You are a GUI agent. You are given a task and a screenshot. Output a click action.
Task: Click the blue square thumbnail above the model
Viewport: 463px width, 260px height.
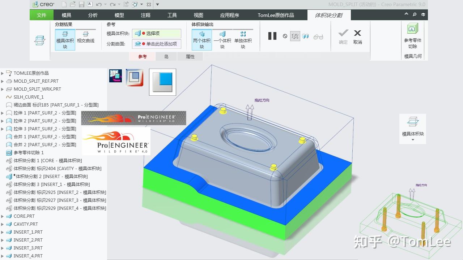pos(162,82)
